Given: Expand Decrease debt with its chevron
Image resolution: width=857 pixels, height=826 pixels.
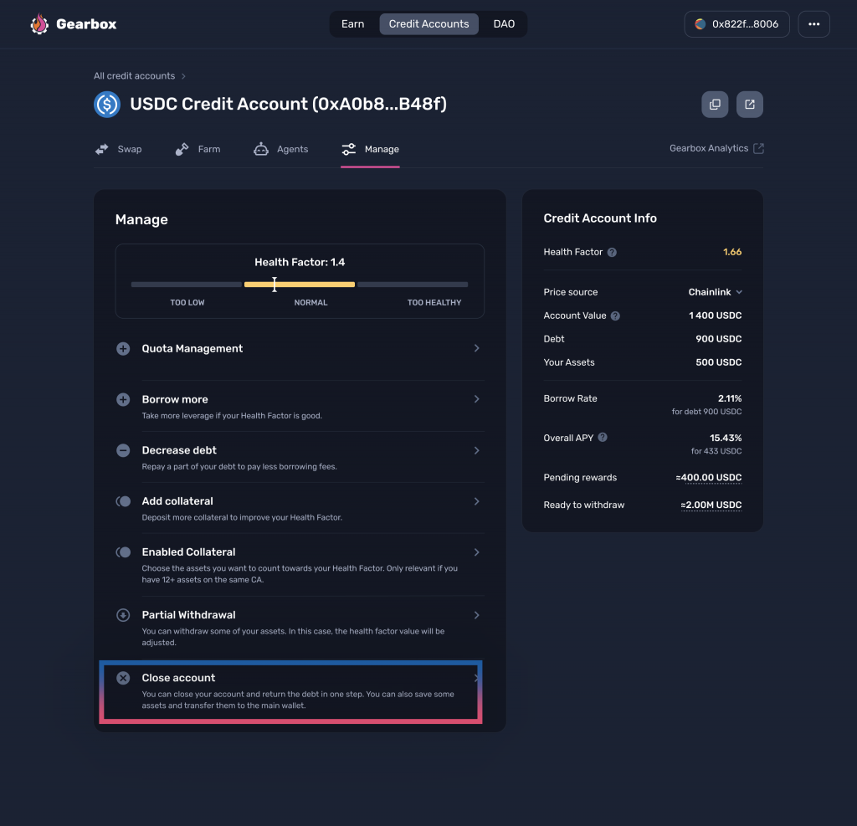Looking at the screenshot, I should [x=476, y=450].
